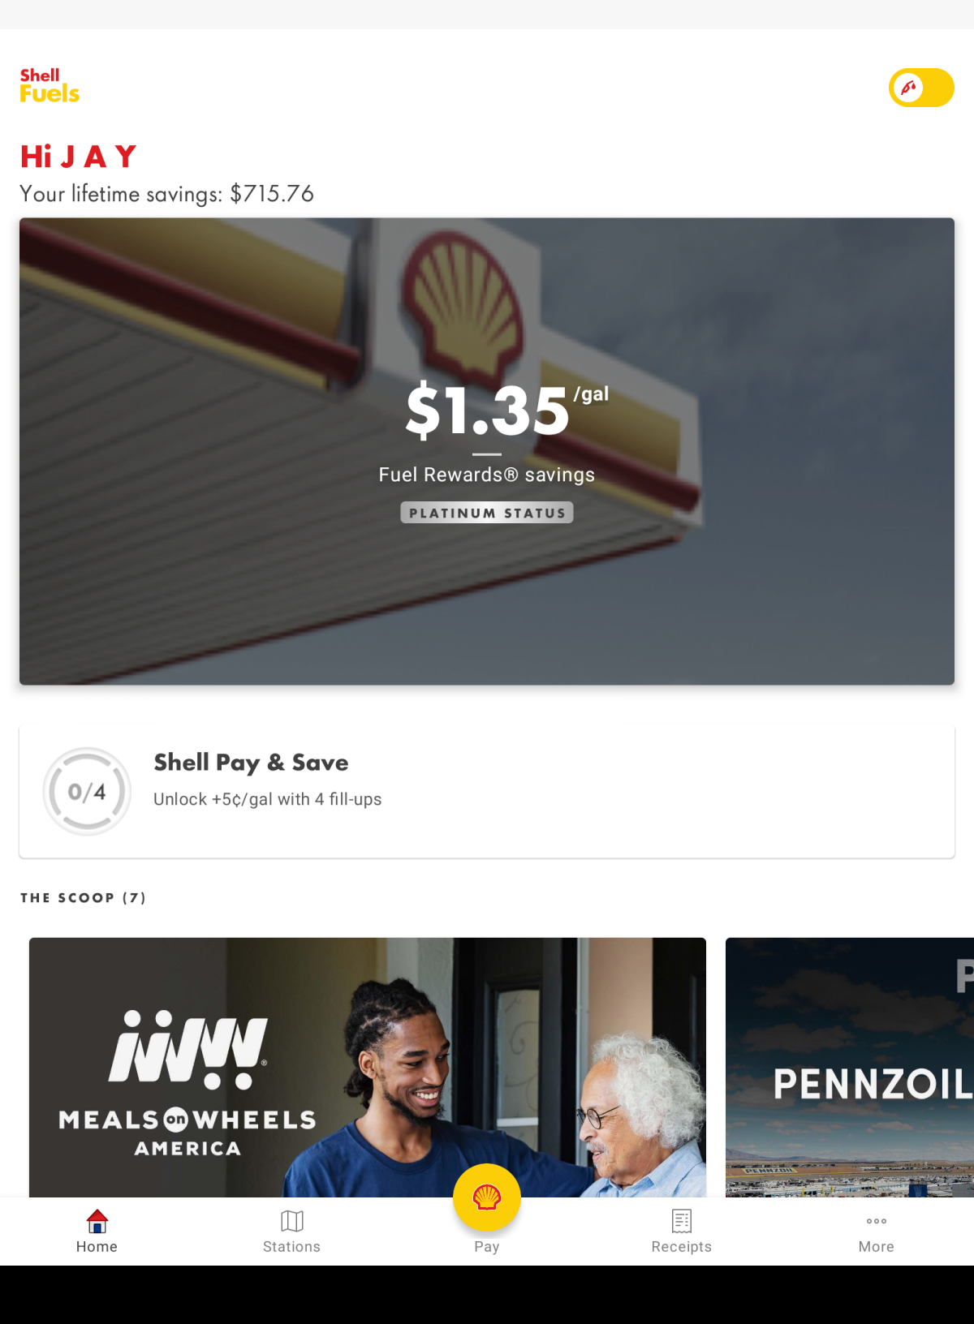Screen dimensions: 974x1324
Task: Open the Shell Pay & Save card
Action: point(487,792)
